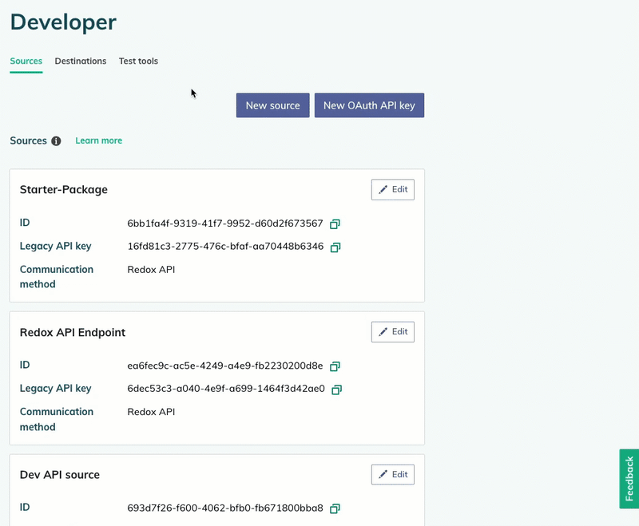Screen dimensions: 639x526
Task: Create a New source
Action: (x=272, y=105)
